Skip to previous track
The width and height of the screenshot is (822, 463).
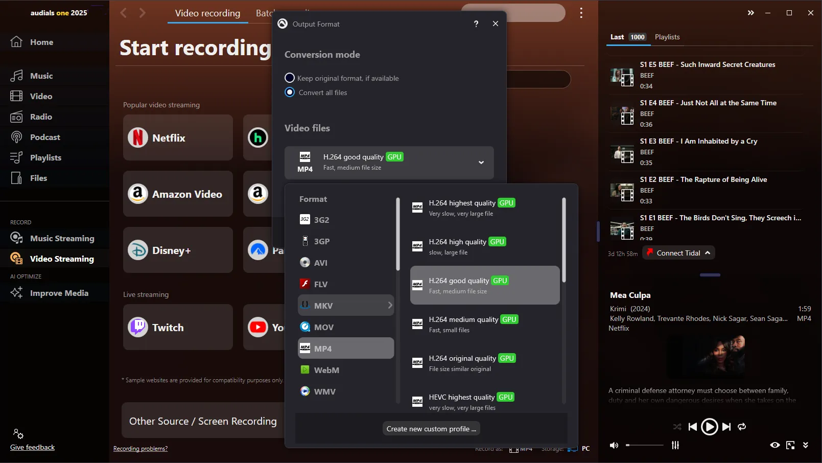693,427
